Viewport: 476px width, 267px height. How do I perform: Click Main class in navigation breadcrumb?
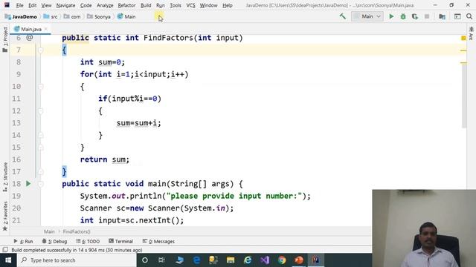(x=126, y=16)
